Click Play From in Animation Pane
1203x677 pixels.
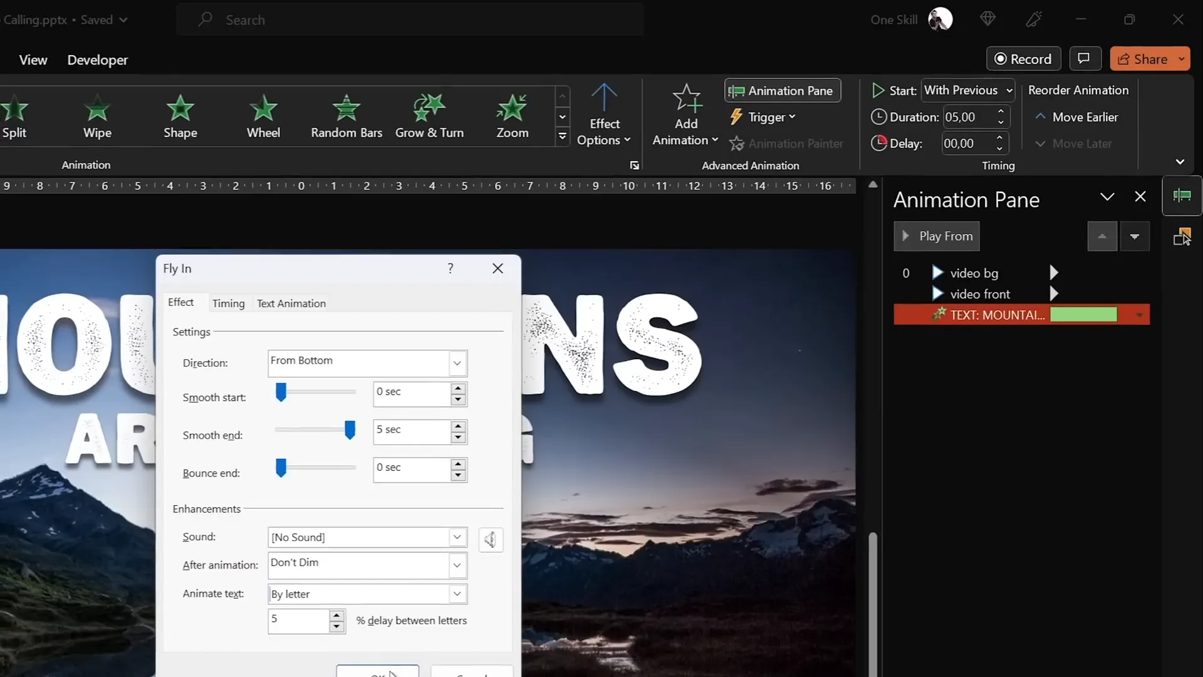[936, 236]
